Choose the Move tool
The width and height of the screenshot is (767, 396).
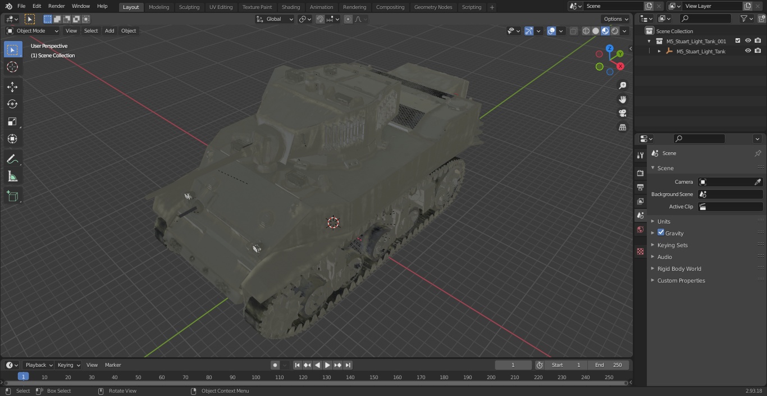[x=12, y=87]
